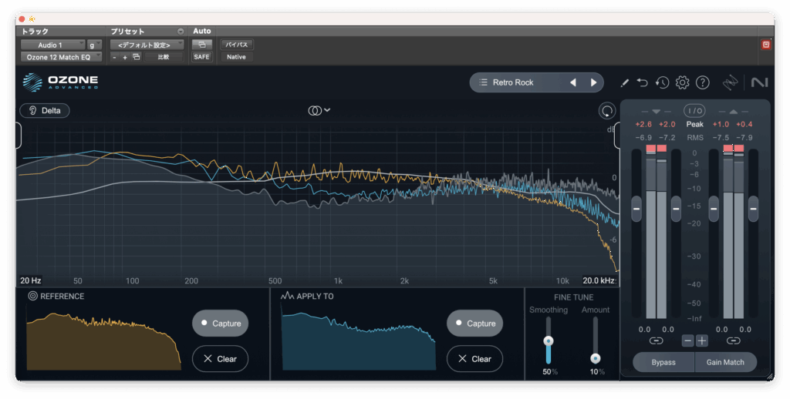Screen dimensions: 790x399
Task: Click the pencil edit icon
Action: [624, 82]
